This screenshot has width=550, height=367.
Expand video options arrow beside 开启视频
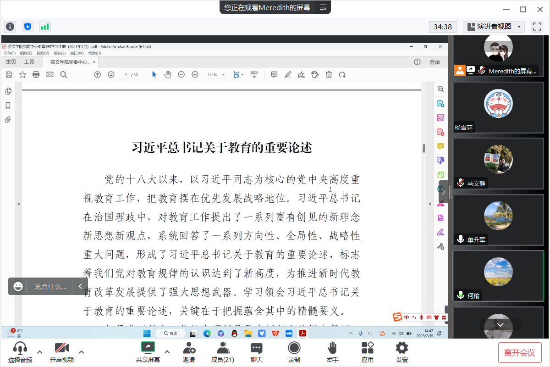coord(82,352)
